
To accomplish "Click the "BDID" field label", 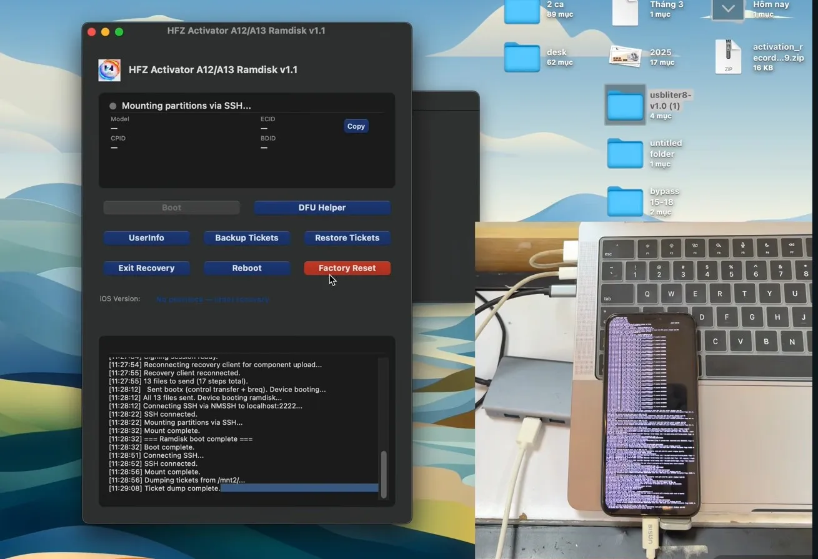I will 268,138.
